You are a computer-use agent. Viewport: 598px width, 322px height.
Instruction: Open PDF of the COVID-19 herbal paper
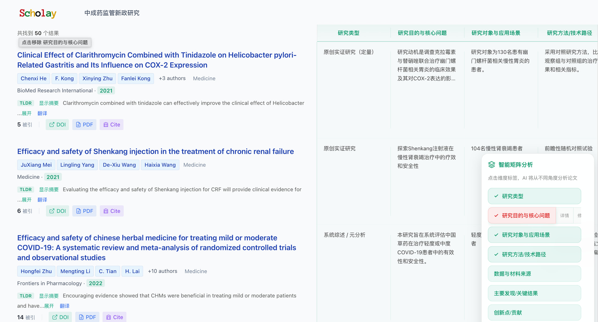pyautogui.click(x=87, y=317)
